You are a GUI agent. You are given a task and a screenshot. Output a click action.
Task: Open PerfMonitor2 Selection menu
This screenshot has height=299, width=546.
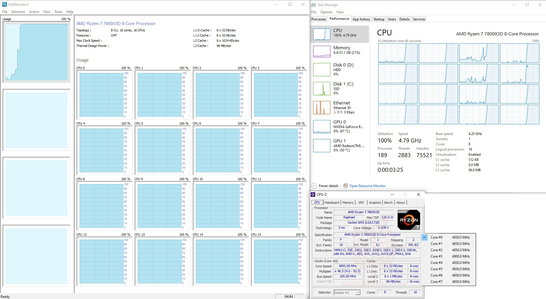click(x=18, y=12)
